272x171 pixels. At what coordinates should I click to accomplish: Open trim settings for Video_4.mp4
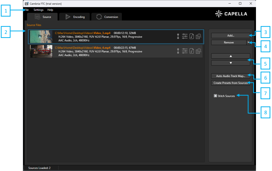pos(178,51)
